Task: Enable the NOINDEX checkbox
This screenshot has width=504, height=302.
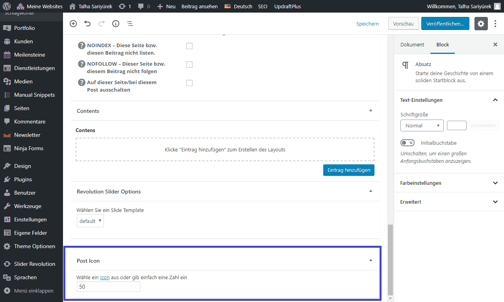Action: click(x=189, y=46)
